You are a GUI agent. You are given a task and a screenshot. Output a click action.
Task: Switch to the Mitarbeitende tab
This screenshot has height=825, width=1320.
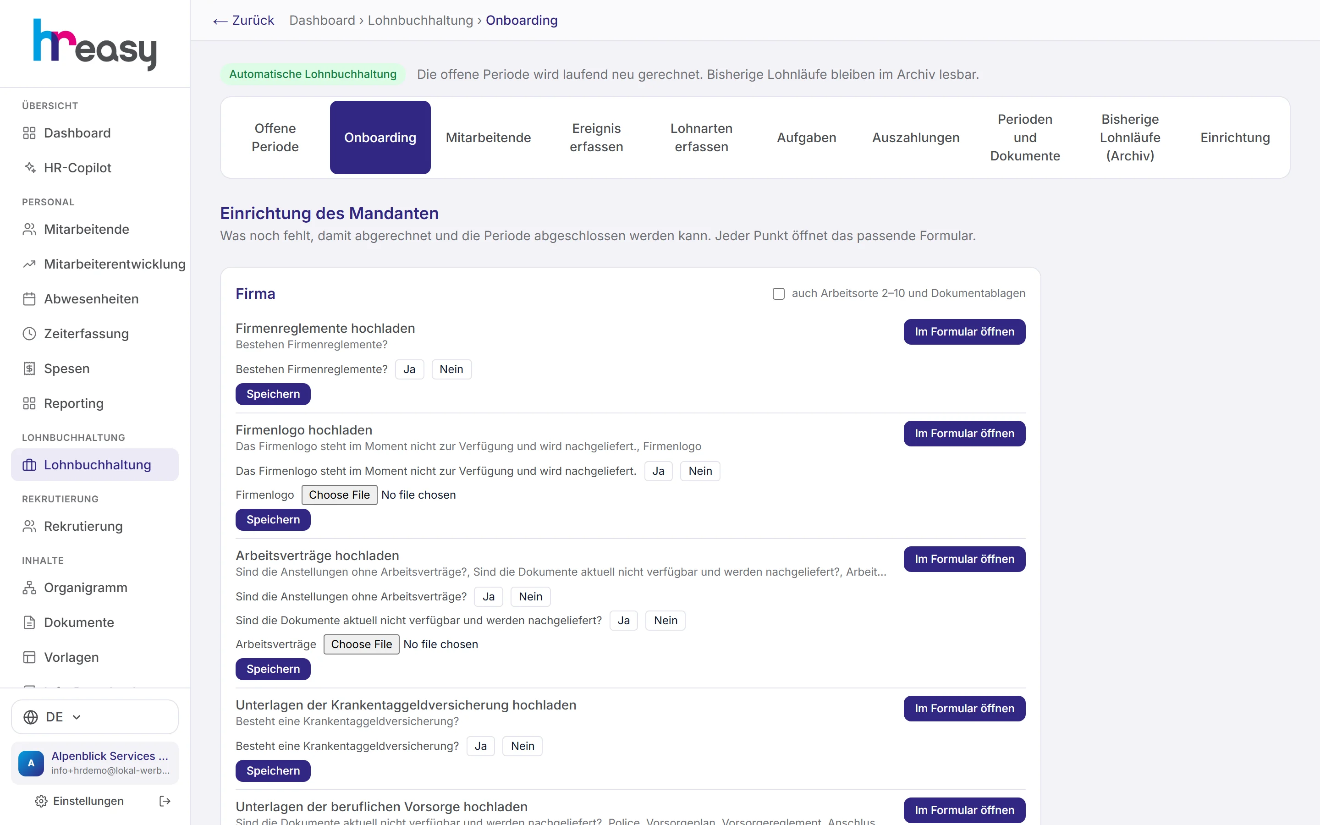point(488,137)
